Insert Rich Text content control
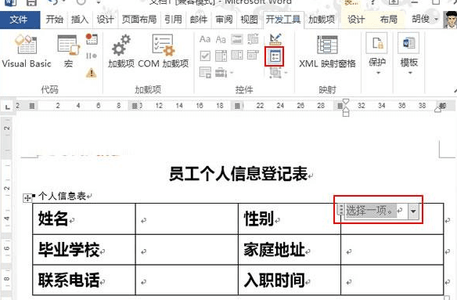 tap(205, 39)
